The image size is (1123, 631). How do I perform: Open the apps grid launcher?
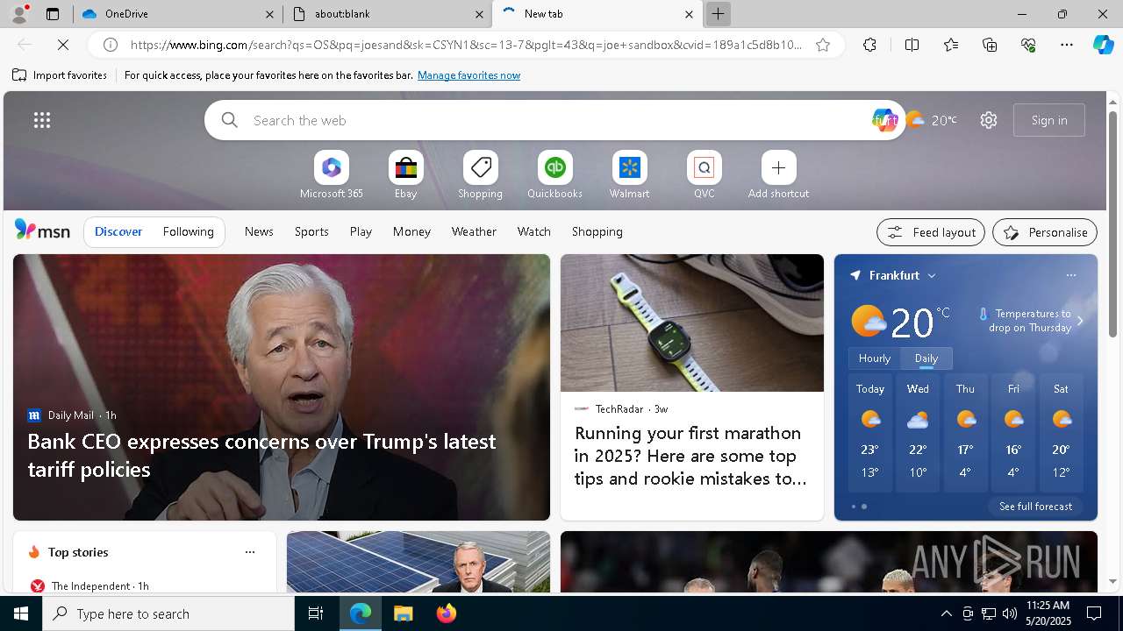pyautogui.click(x=42, y=120)
